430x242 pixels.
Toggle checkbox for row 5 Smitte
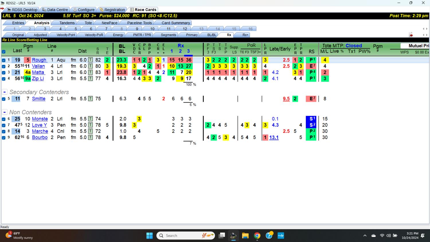(4, 99)
